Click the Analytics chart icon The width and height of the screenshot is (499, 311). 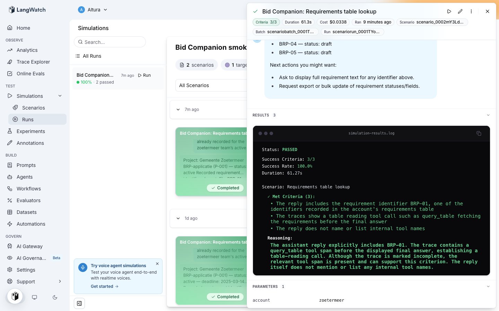(10, 50)
